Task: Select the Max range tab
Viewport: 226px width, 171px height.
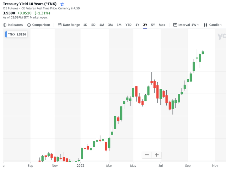Action: [162, 25]
